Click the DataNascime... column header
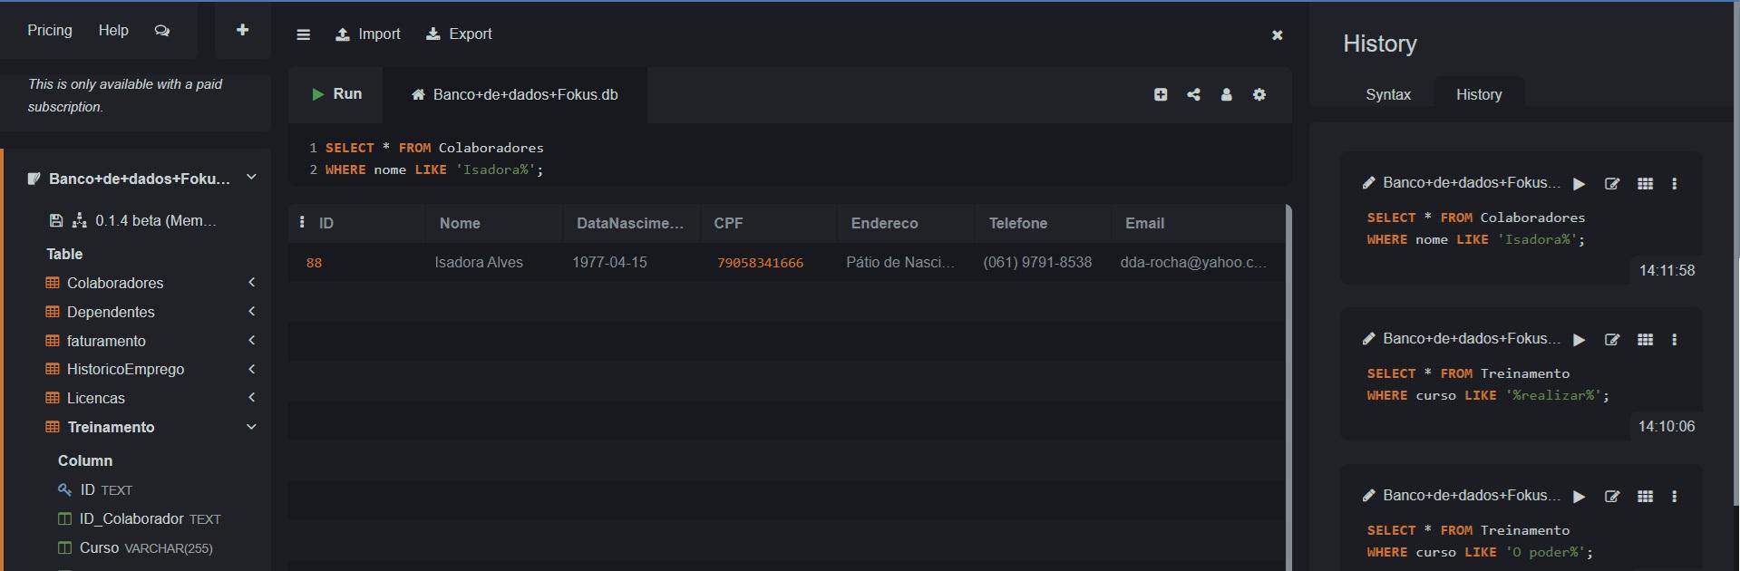Screen dimensions: 1740x571 point(630,223)
